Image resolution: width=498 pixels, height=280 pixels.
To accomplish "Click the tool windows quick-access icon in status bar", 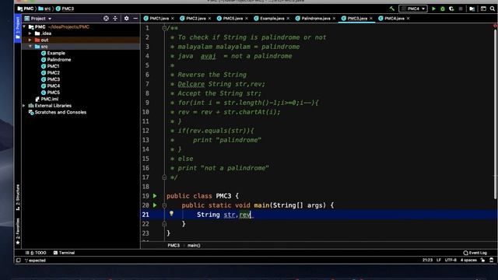I will click(19, 261).
